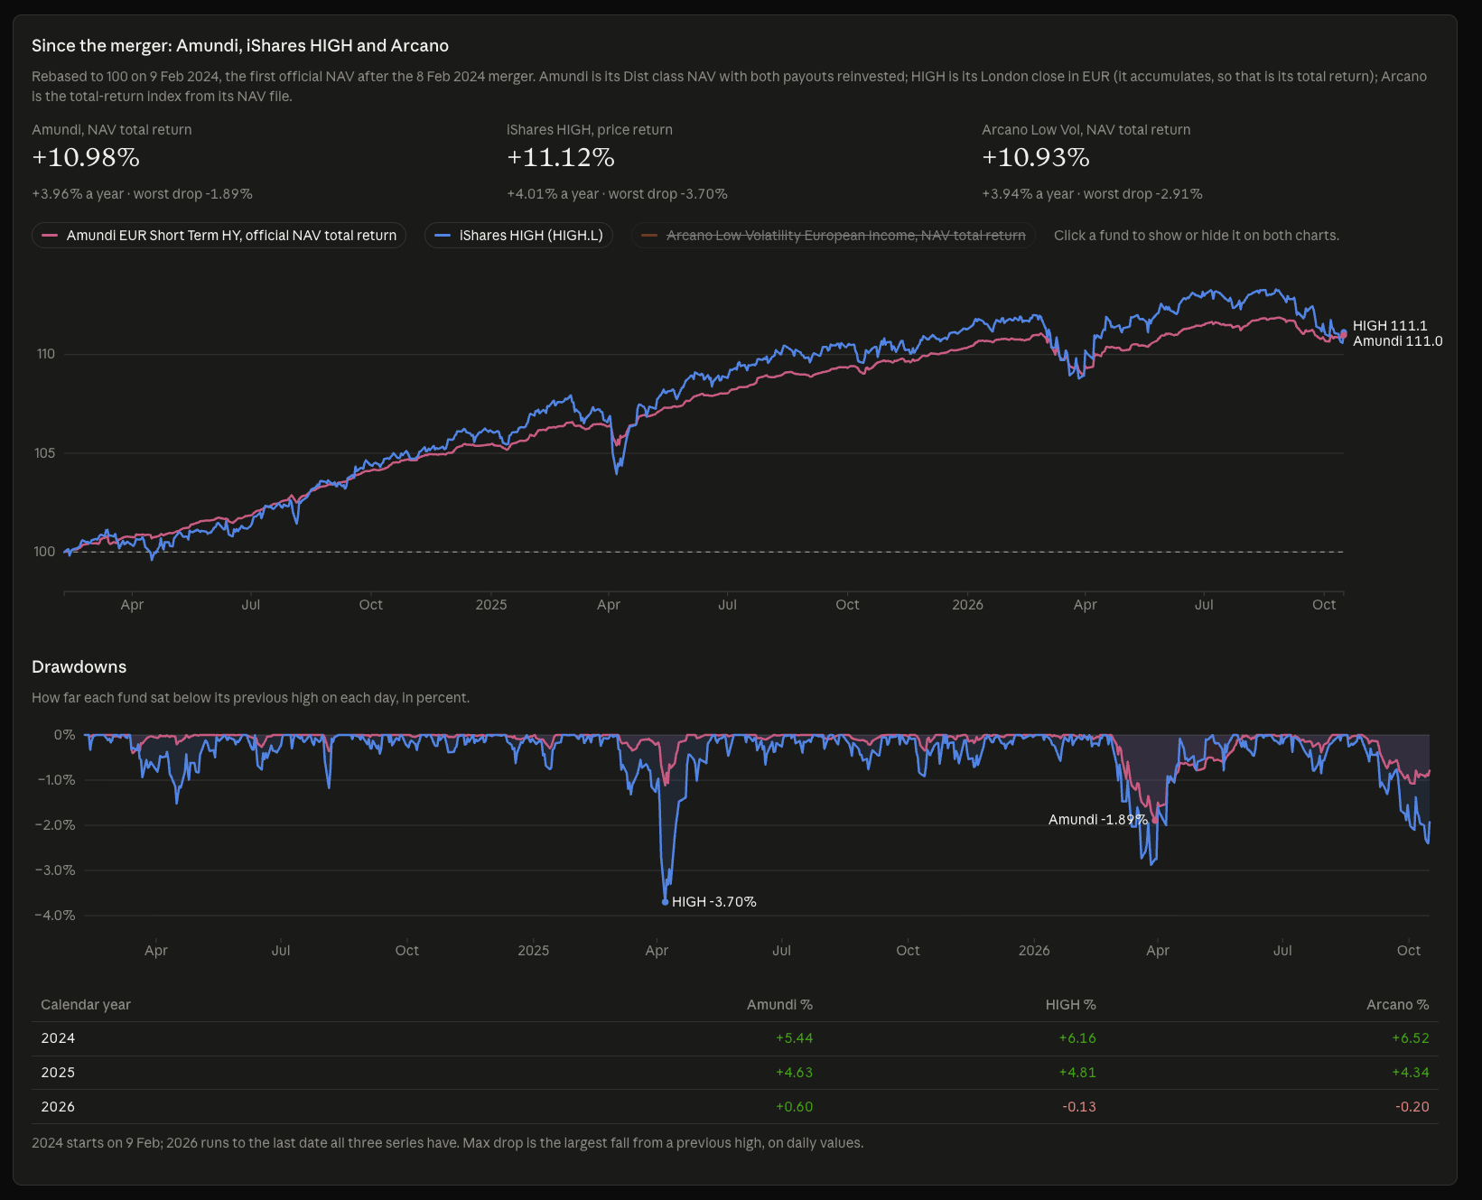This screenshot has width=1482, height=1200.
Task: Click the +6.52 Arcano 2024 cell
Action: 1411,1038
